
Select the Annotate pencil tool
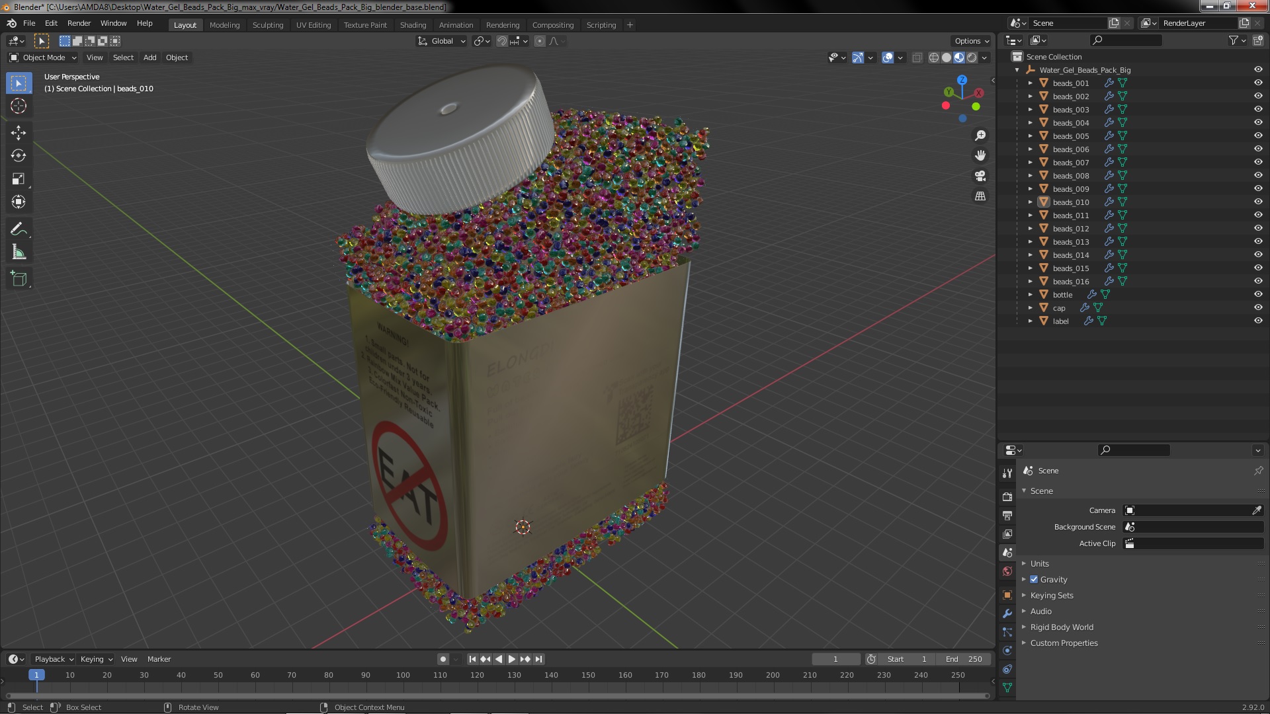click(19, 229)
